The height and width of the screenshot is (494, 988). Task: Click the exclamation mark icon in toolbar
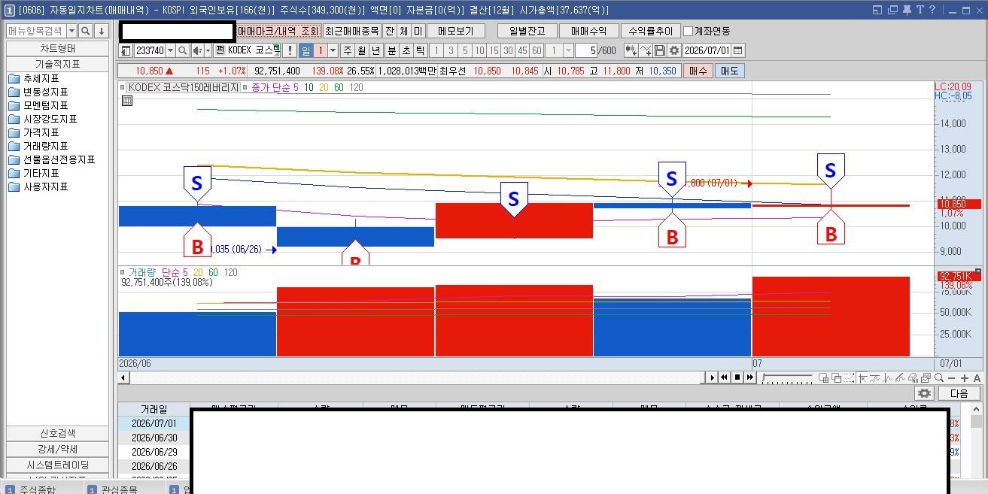point(289,50)
